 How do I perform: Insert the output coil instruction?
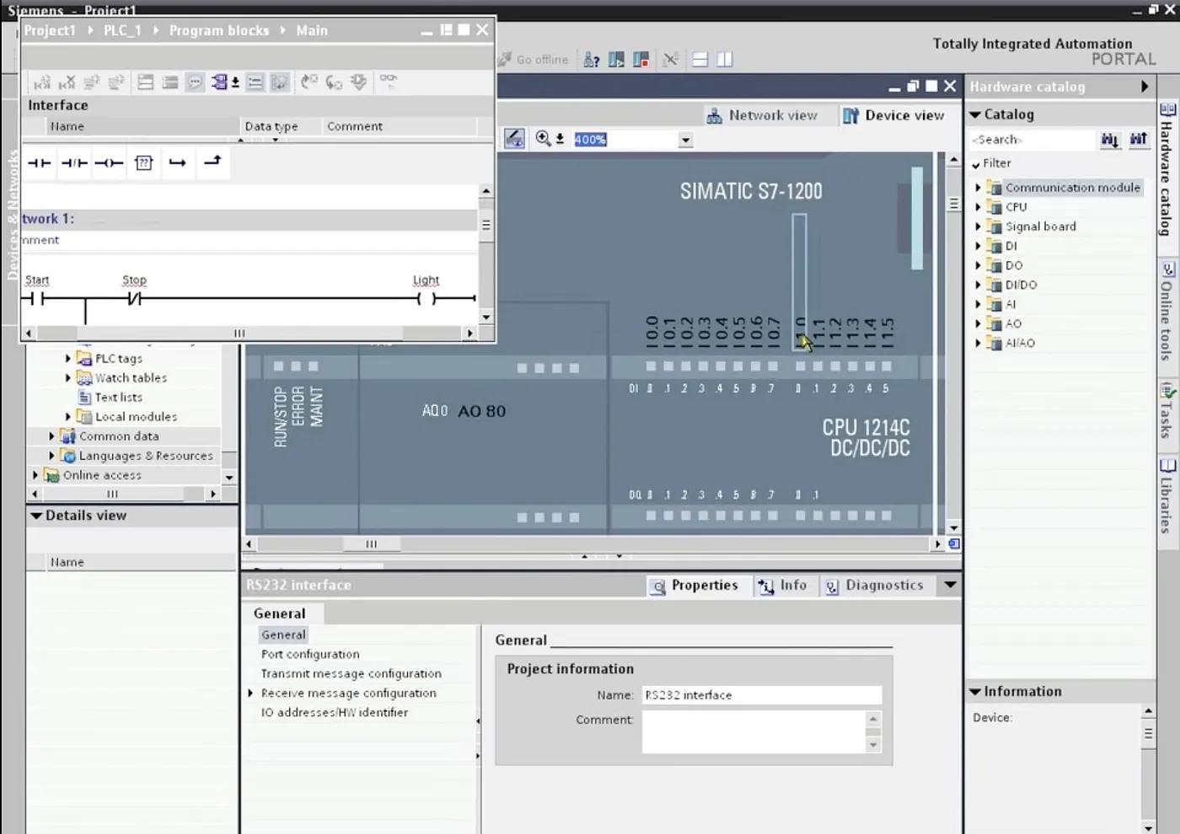point(108,163)
